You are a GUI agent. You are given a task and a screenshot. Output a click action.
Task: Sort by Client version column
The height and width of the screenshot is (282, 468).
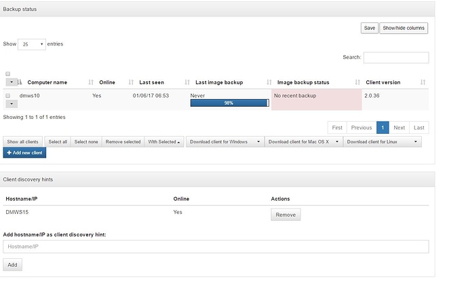tap(383, 82)
